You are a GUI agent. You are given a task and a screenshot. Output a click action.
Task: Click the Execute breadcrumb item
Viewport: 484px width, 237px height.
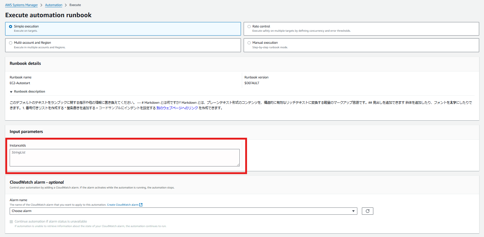click(x=75, y=5)
